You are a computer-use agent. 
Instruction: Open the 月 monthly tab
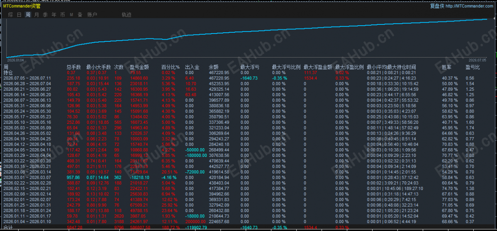(37, 14)
